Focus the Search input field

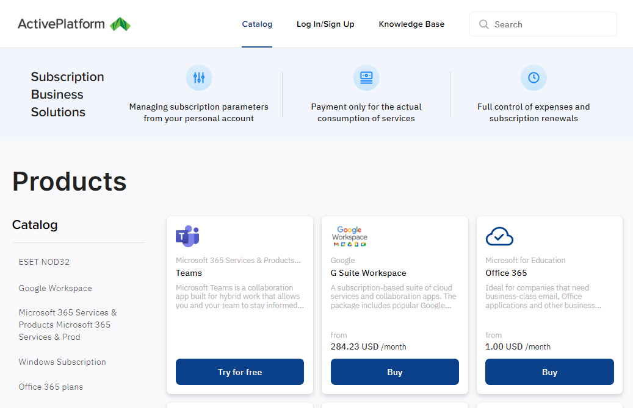point(543,24)
